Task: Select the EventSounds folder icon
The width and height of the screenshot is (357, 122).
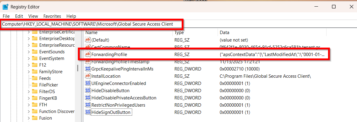Action: 35,52
